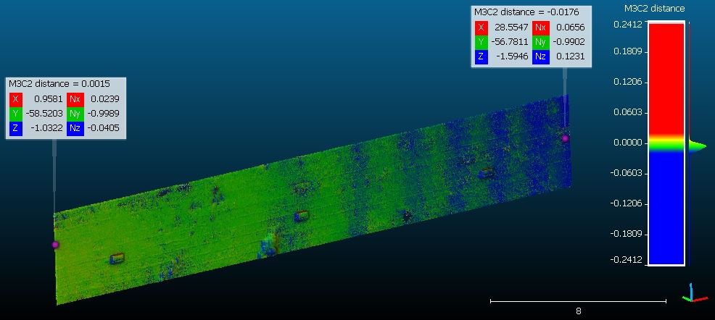The width and height of the screenshot is (715, 320).
Task: Click the blue Z cell in the -0.0176 label
Action: tap(481, 57)
